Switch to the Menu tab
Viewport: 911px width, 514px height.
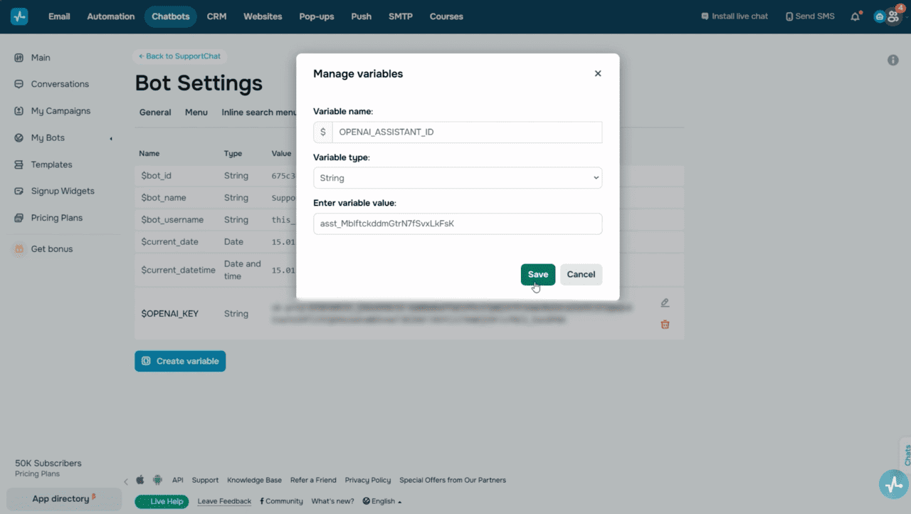point(196,112)
